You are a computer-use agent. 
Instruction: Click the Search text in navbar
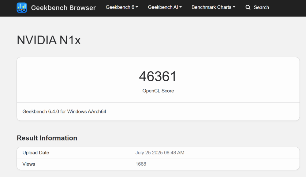(x=261, y=7)
